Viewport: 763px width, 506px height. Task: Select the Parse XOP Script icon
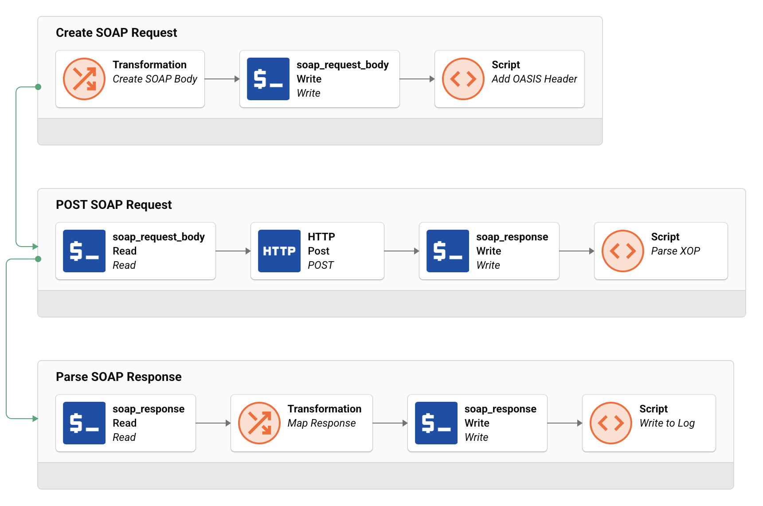(x=622, y=251)
